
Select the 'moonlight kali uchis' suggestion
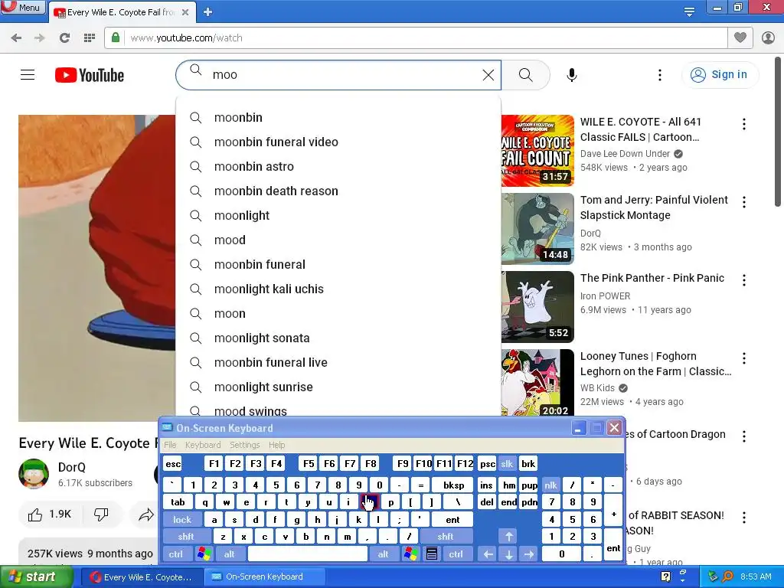[x=338, y=289]
